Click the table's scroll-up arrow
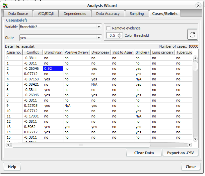Viewport: 205px width, 176px height. click(195, 58)
